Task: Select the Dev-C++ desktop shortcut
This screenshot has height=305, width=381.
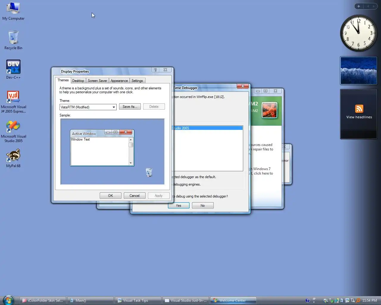Action: tap(13, 69)
